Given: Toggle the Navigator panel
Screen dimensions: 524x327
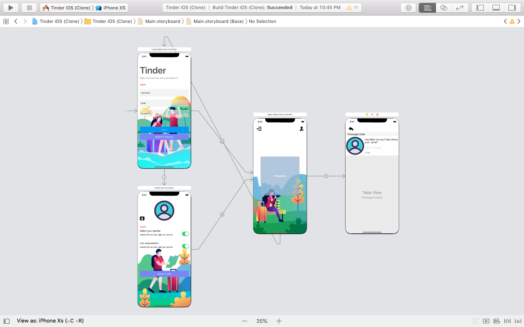Looking at the screenshot, I should point(480,7).
